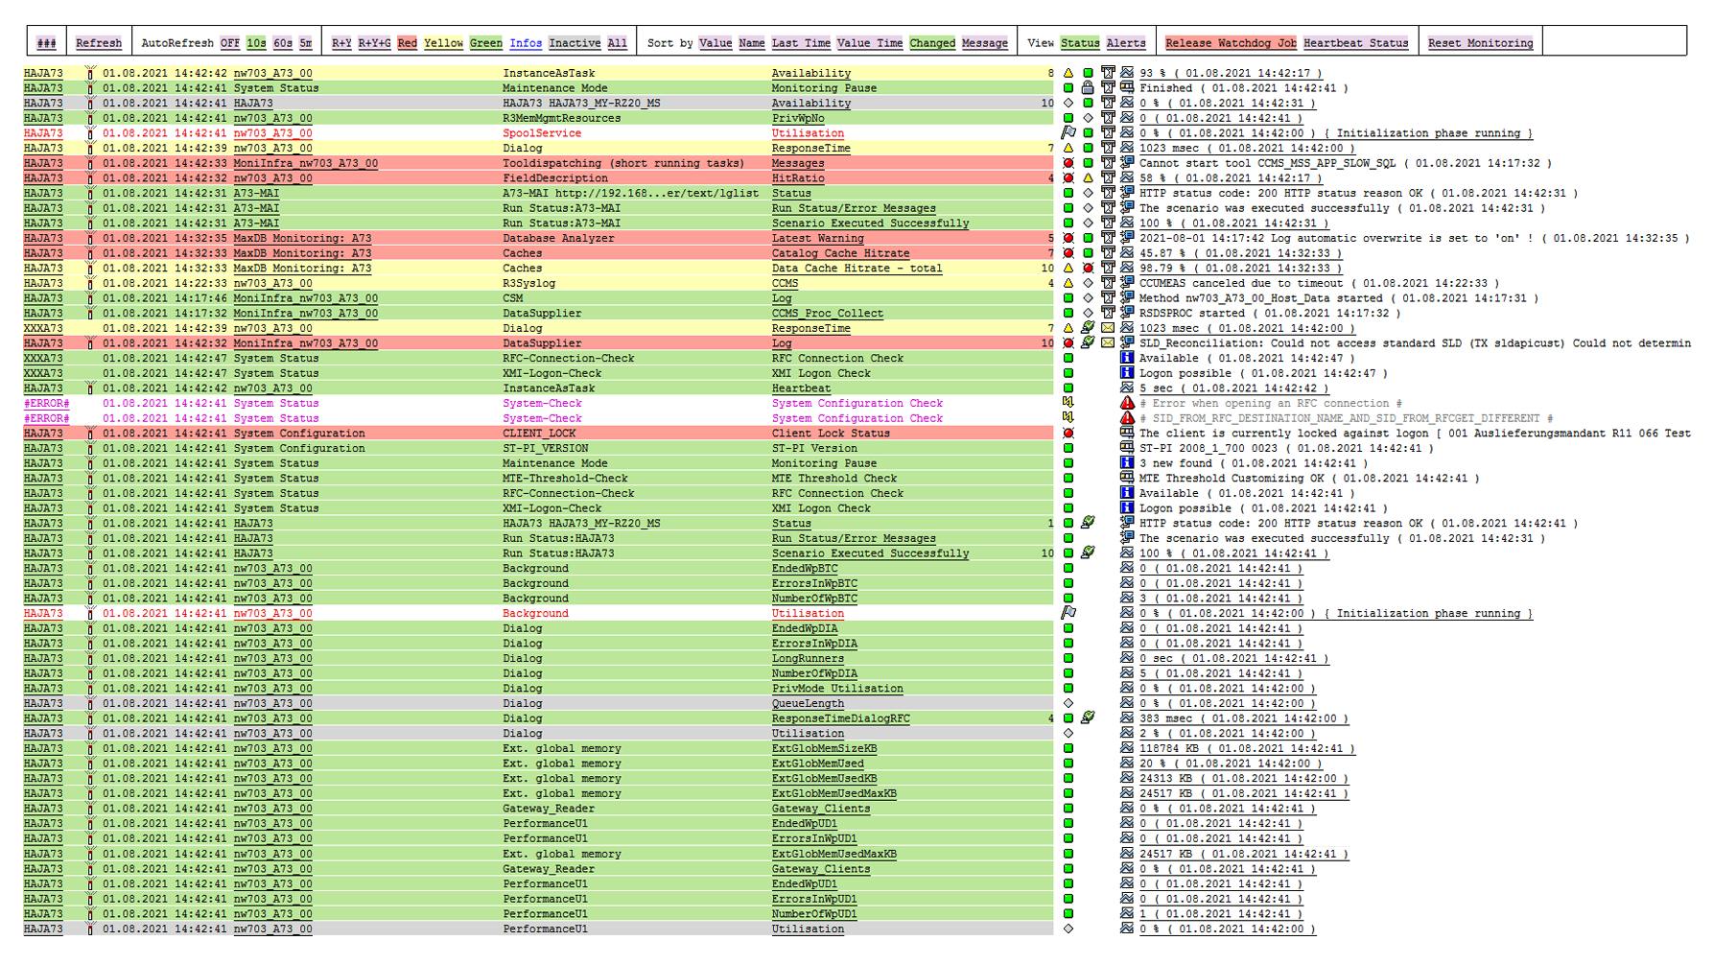The height and width of the screenshot is (964, 1713).
Task: Sort by Last Time
Action: click(x=801, y=43)
